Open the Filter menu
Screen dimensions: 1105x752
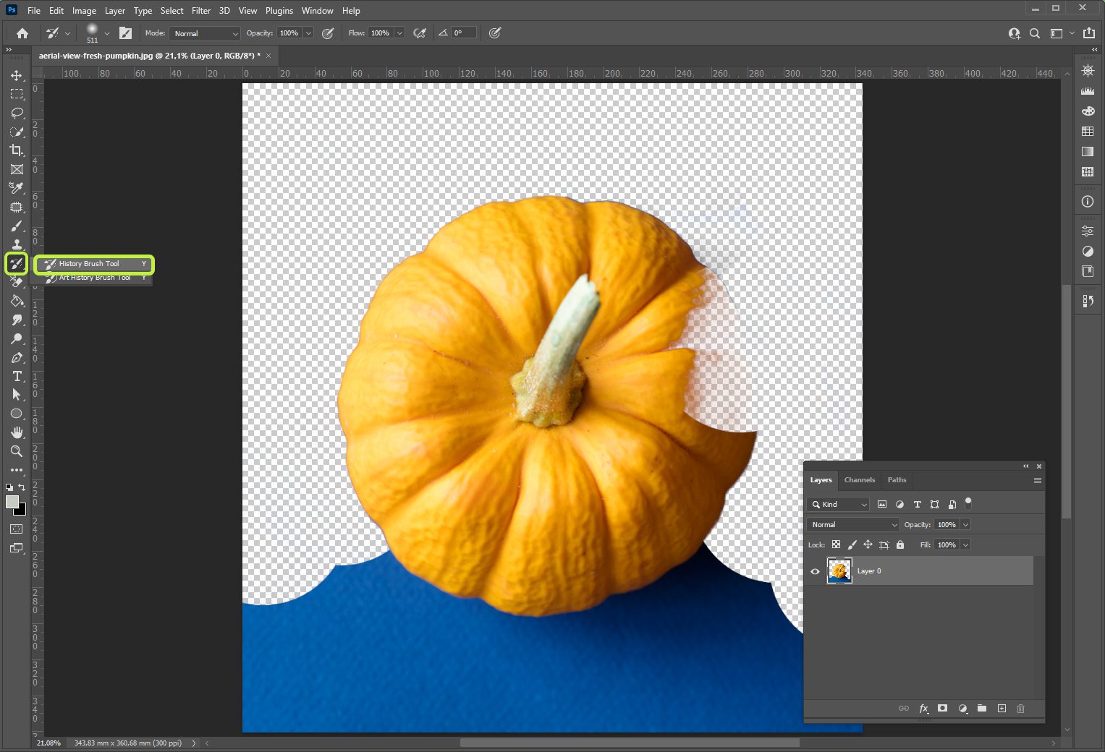tap(201, 11)
